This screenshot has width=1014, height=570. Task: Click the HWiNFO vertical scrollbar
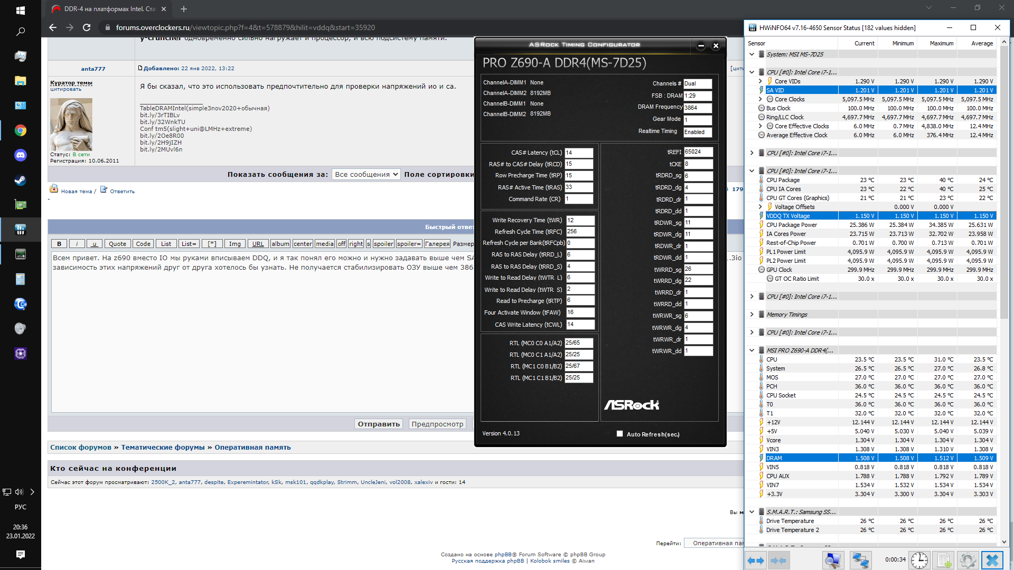point(1004,211)
